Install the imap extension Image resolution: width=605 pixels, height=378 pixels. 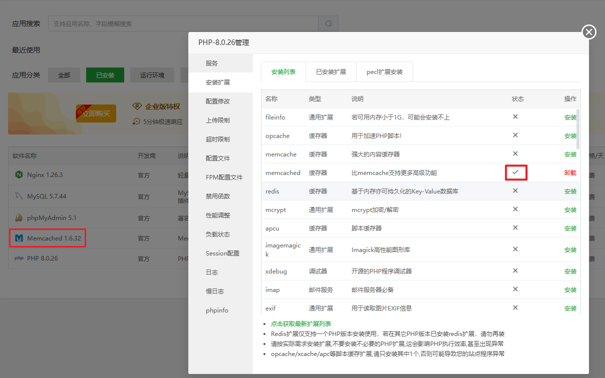tap(570, 290)
